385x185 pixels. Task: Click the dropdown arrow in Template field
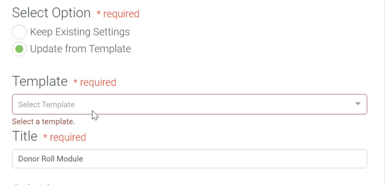coord(358,104)
